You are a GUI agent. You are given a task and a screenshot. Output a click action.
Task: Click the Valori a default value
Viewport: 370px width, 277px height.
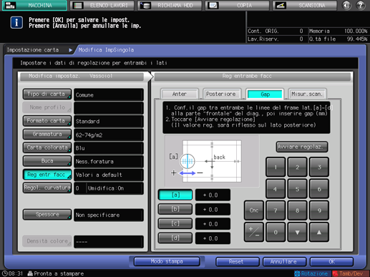click(109, 175)
